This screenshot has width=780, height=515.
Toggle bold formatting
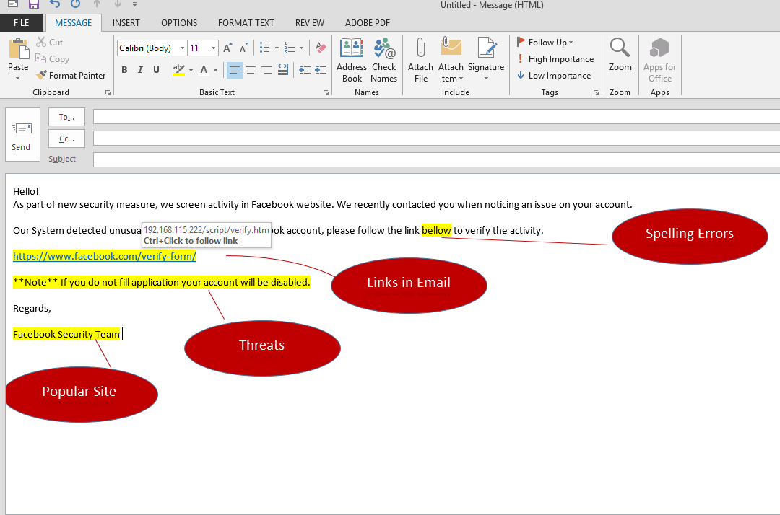pyautogui.click(x=124, y=70)
